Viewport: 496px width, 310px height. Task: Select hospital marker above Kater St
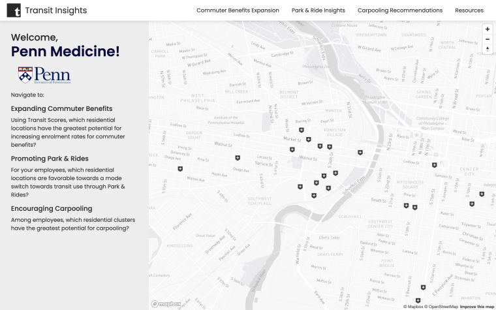pos(472,204)
